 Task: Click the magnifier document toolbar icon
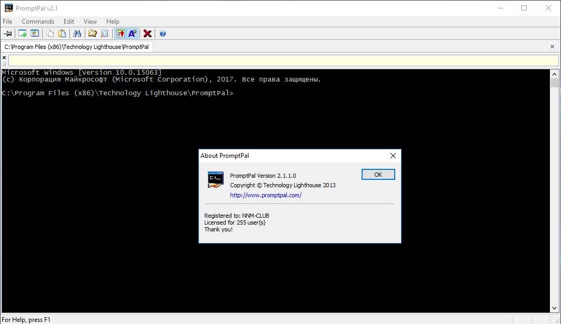tap(104, 34)
